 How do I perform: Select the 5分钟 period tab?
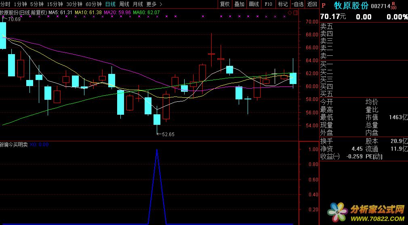tap(37, 4)
